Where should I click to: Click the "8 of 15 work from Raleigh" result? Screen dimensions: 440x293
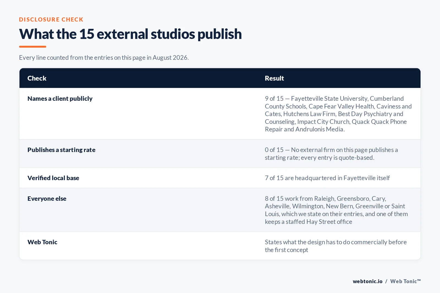(x=336, y=210)
